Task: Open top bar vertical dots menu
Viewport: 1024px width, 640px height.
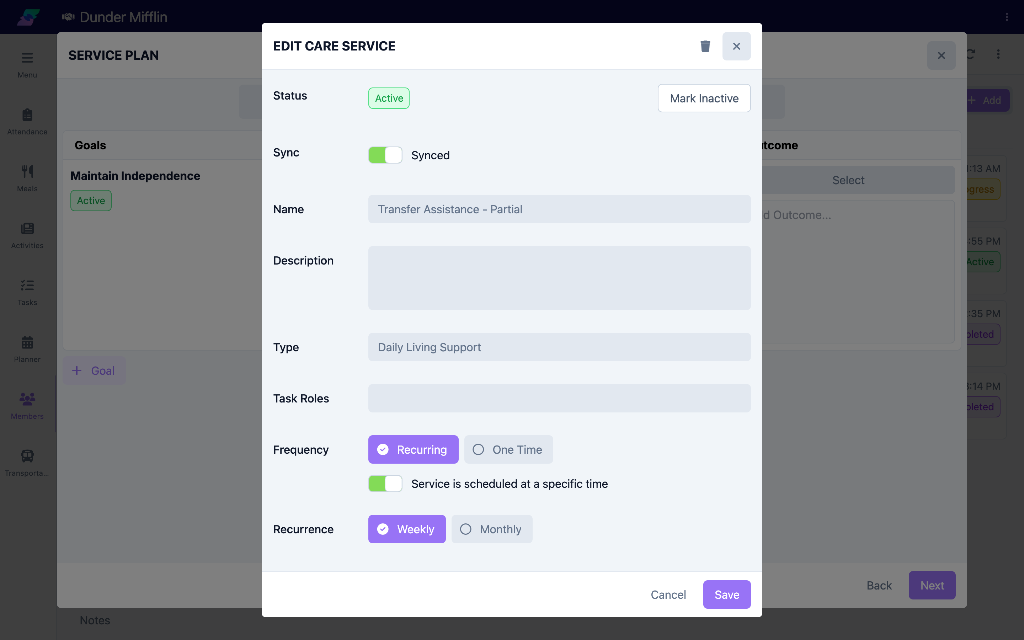Action: coord(1007,17)
